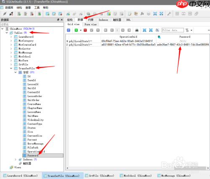This screenshot has height=179, width=210.
Task: Click the connect to database toolbar icon
Action: [5, 13]
